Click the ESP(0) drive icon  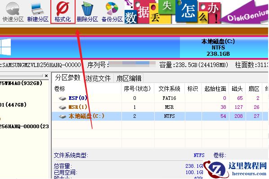point(63,98)
